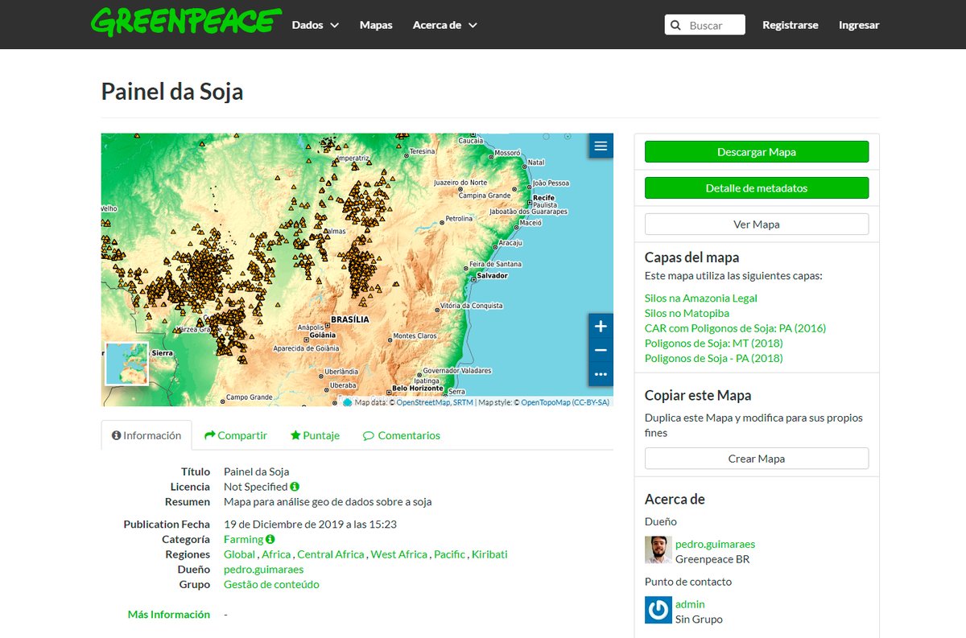Click the Kiribati region link
The height and width of the screenshot is (638, 966).
489,554
